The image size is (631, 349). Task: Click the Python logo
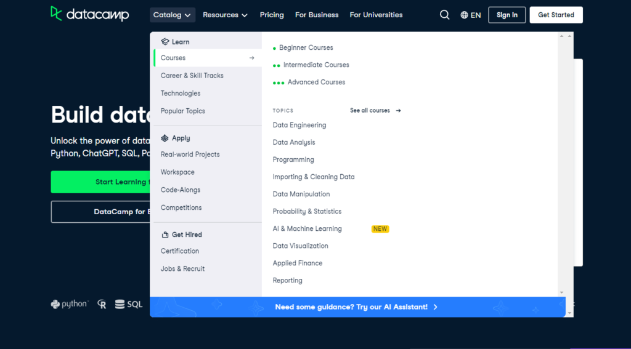(x=69, y=304)
